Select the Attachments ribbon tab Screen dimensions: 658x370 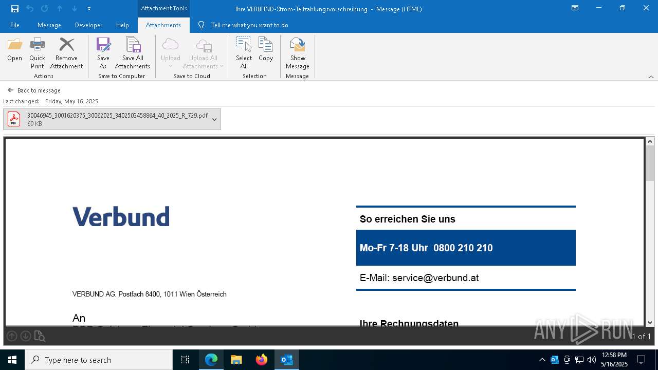click(x=163, y=25)
